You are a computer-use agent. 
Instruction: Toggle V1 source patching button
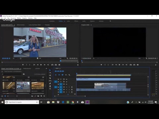(x=56, y=82)
